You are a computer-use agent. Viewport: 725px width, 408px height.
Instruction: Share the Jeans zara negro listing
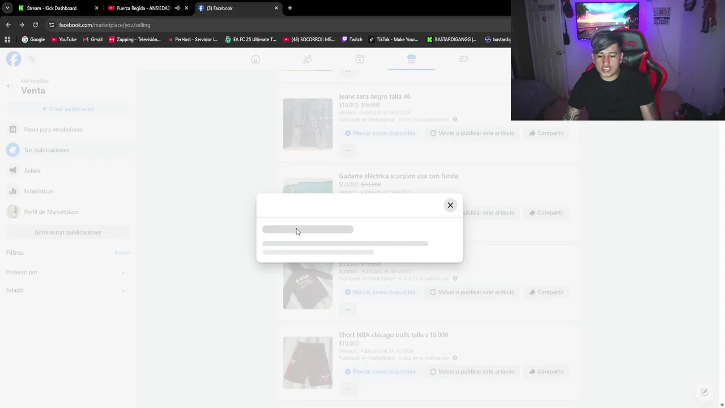click(547, 133)
